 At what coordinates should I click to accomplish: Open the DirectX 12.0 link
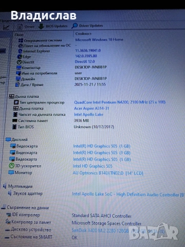click(85, 61)
